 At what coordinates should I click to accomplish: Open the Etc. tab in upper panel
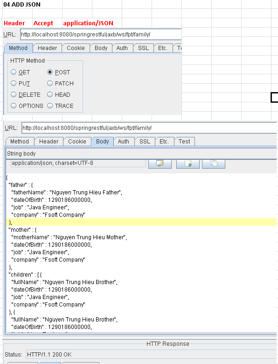163,48
